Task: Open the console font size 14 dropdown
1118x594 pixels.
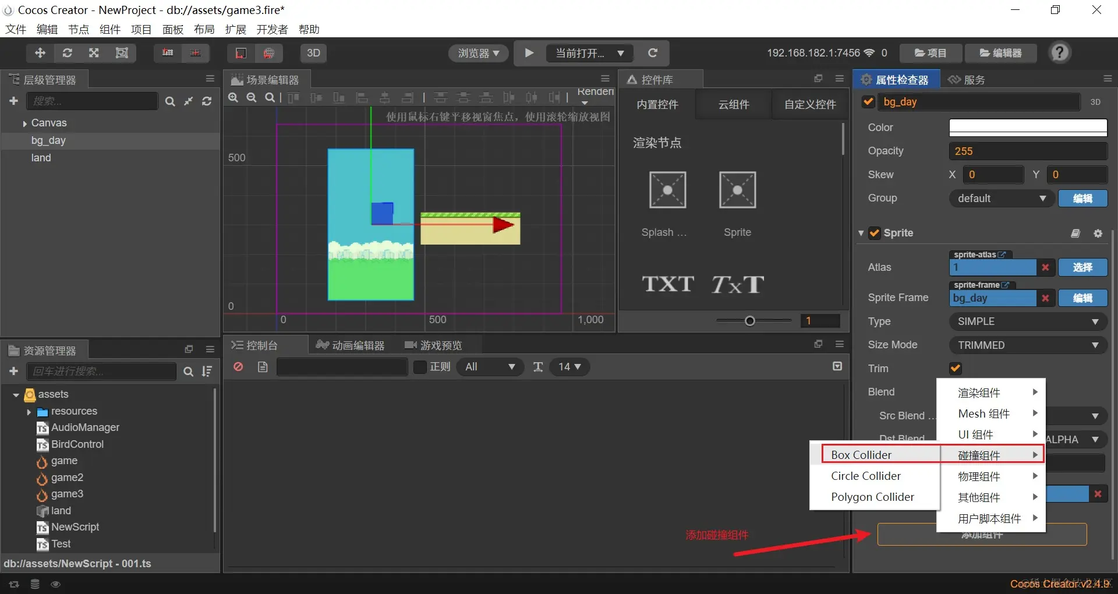Action: click(569, 367)
